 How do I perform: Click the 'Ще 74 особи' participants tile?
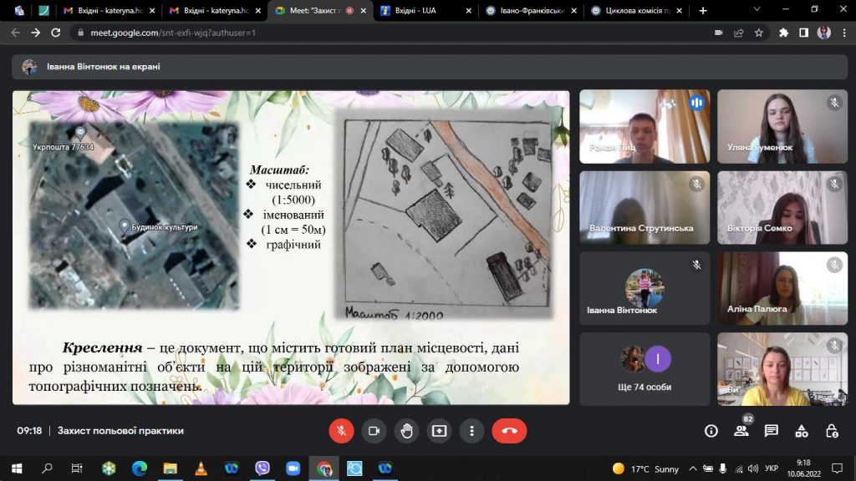pyautogui.click(x=645, y=368)
